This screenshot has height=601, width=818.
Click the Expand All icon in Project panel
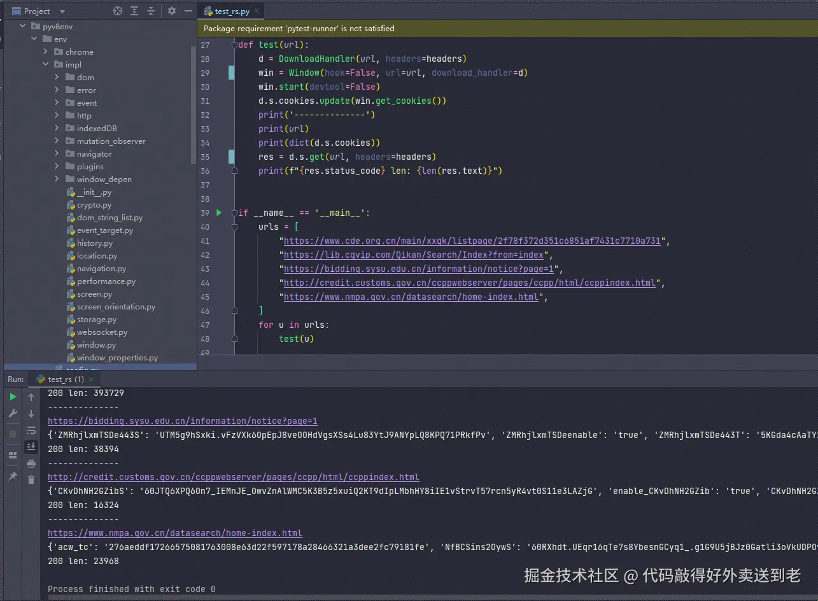click(134, 11)
